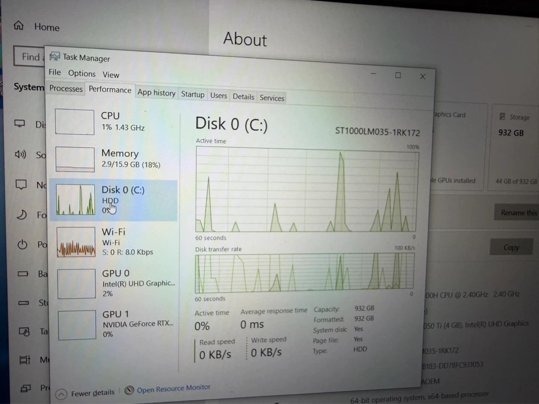Open Power & sleep power icon
539x404 pixels.
pyautogui.click(x=22, y=244)
